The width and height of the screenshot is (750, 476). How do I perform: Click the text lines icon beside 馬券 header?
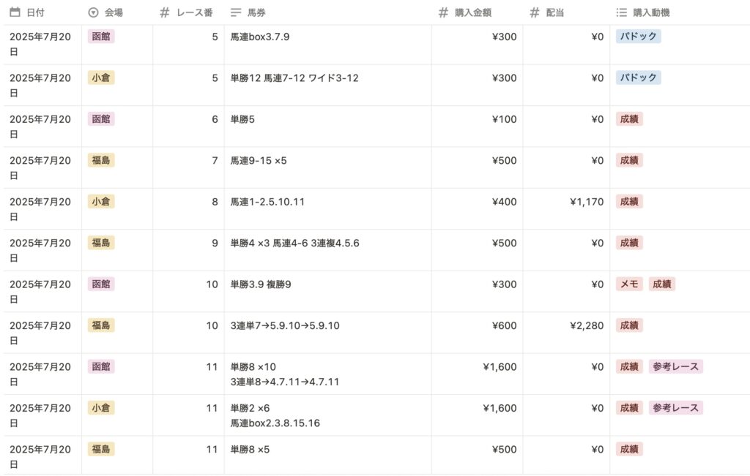click(236, 12)
